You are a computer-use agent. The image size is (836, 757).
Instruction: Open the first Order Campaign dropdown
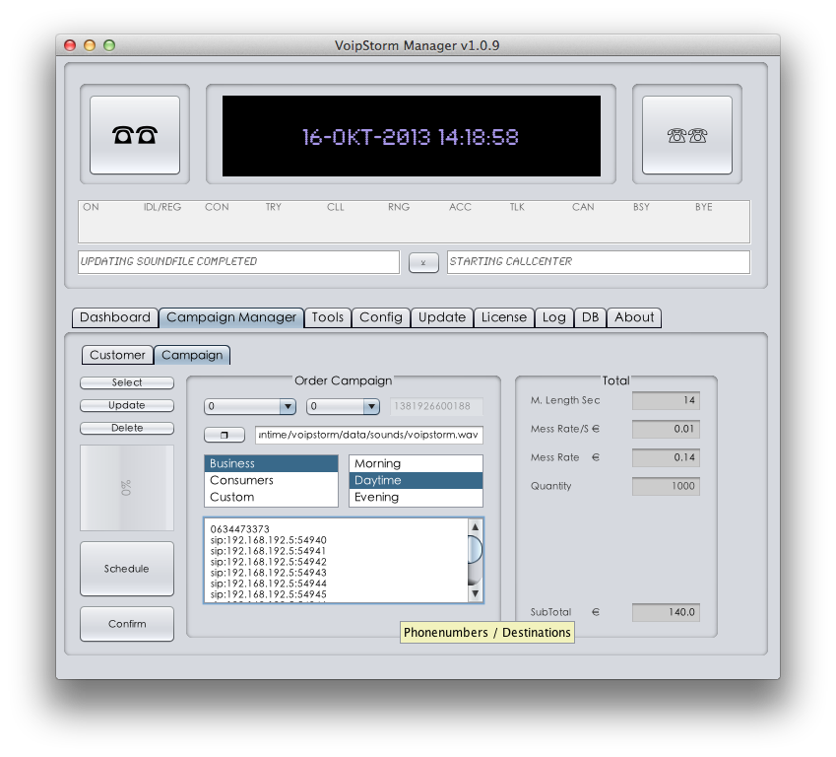[x=250, y=406]
